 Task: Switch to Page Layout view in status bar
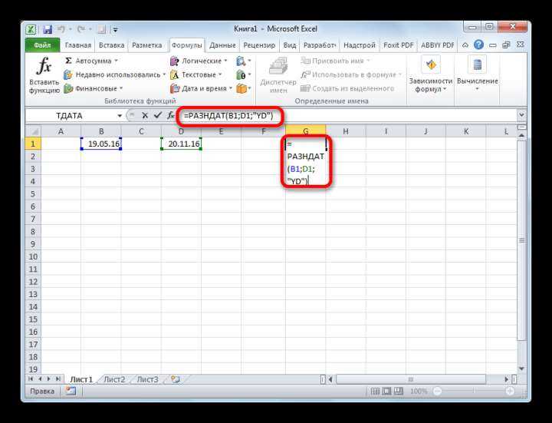[386, 391]
